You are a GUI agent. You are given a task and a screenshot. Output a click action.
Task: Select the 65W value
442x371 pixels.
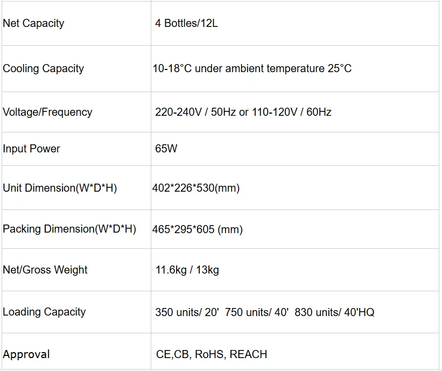tap(166, 149)
